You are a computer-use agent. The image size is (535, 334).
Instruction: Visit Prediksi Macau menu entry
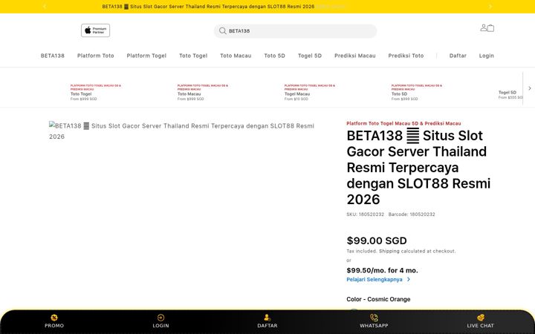[355, 56]
